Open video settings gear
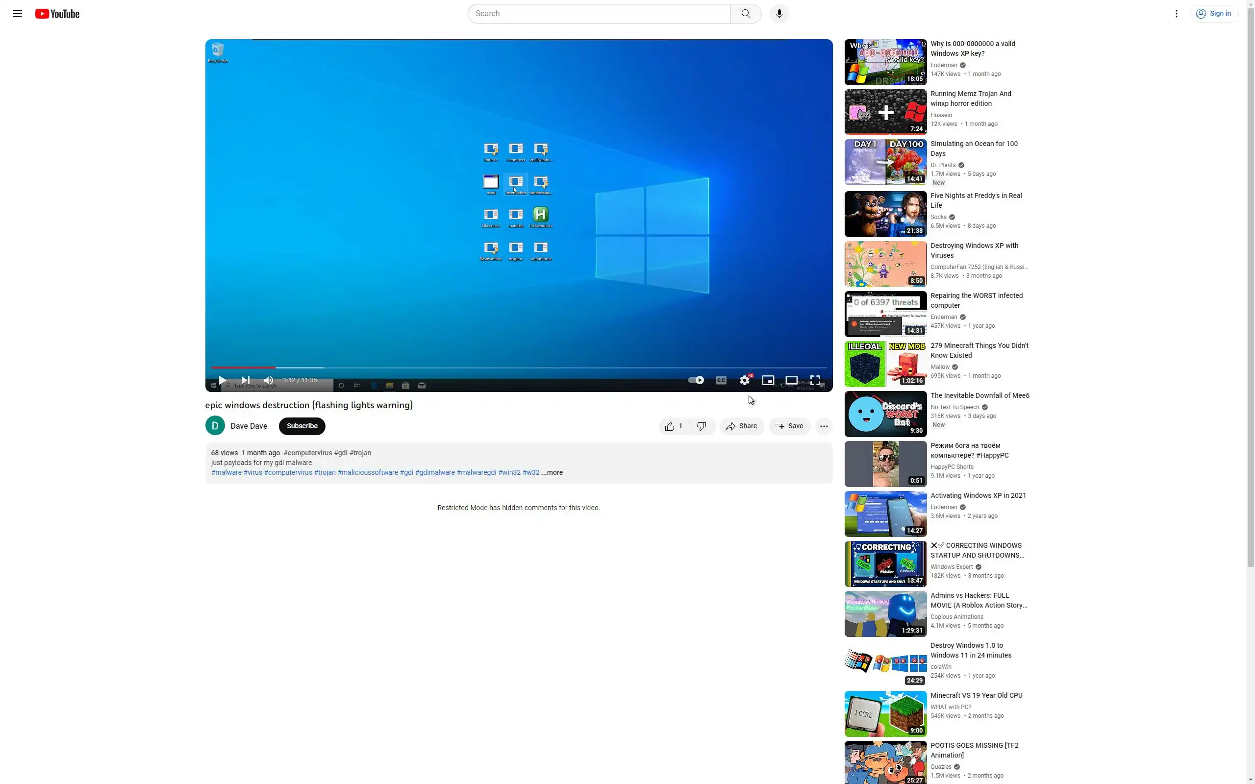Screen dimensions: 1255x784 pos(745,380)
